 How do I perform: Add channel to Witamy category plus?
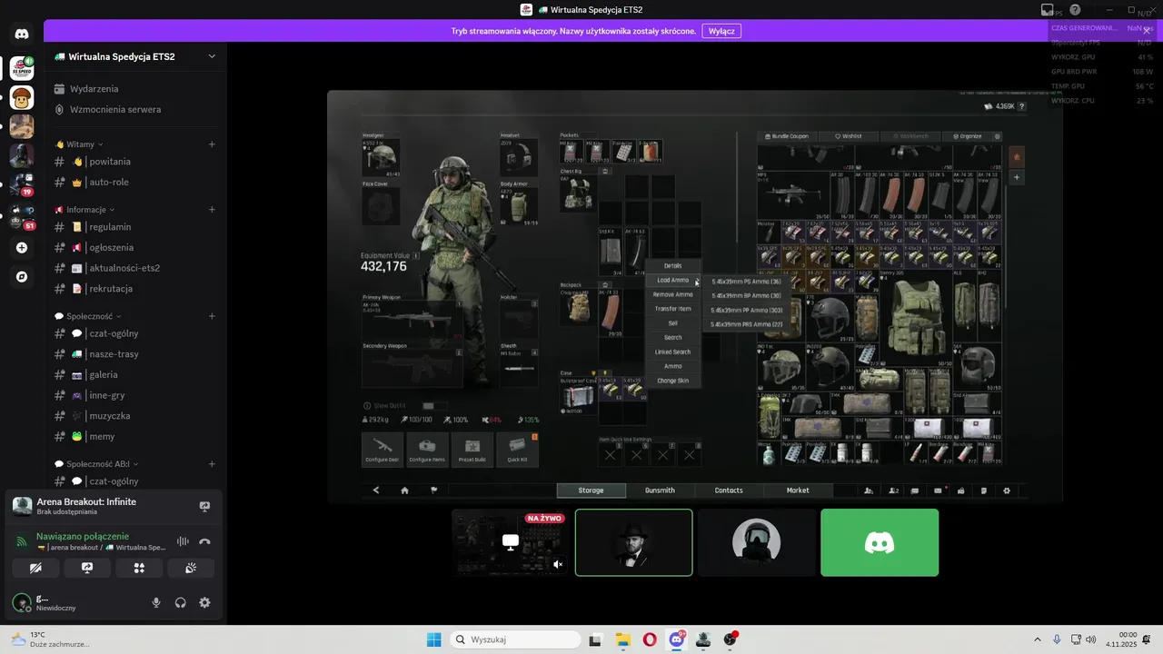pos(212,144)
